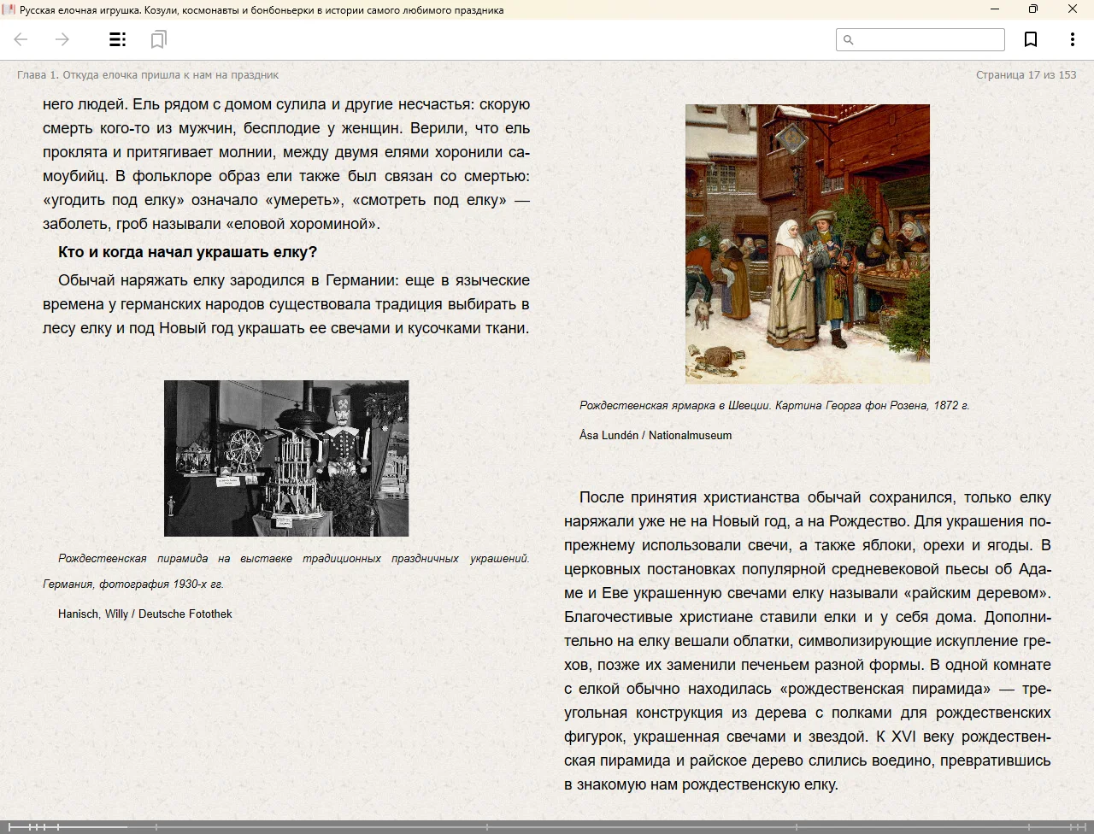
Task: Click the book app icon in title bar
Action: pos(9,9)
